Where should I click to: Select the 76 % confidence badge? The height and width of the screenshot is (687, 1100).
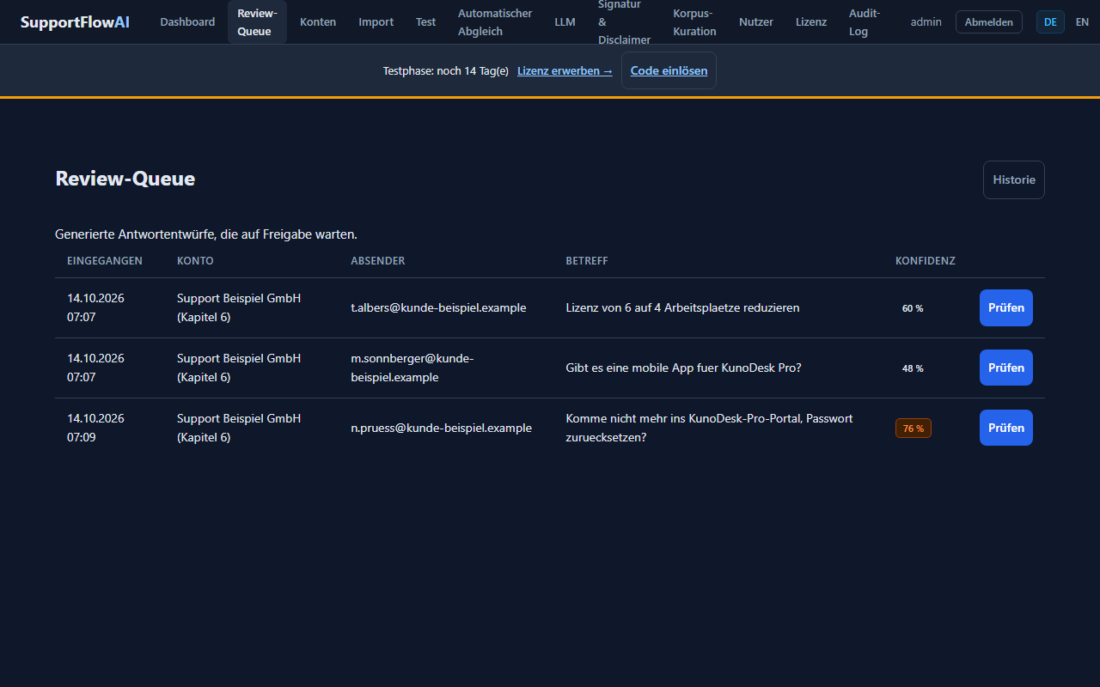tap(914, 429)
